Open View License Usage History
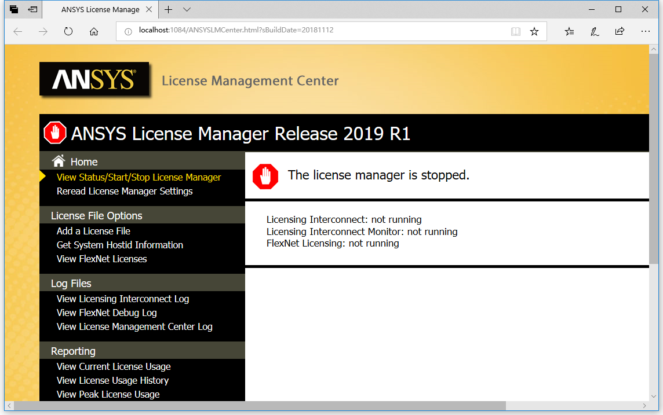The height and width of the screenshot is (415, 663). [112, 380]
